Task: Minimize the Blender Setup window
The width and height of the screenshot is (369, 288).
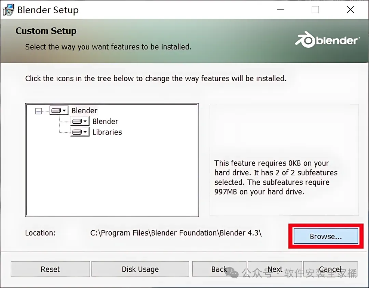Action: (281, 10)
